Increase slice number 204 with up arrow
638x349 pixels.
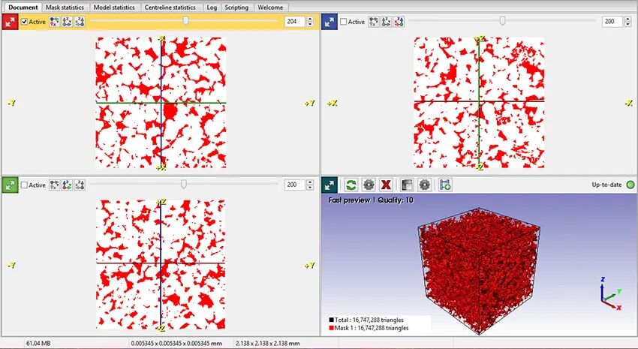coord(311,19)
